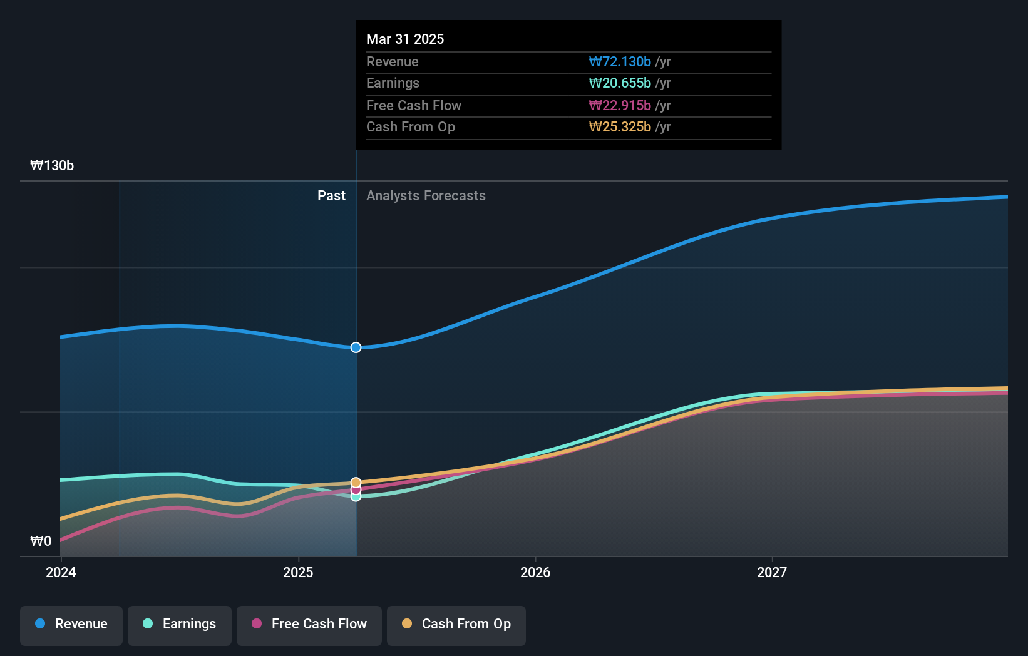Select the pink Free Cash Flow data point

pos(356,489)
